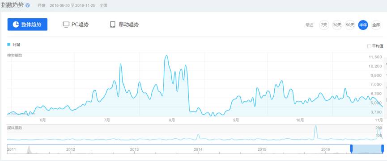Click the 媒体指数 chart label
The height and width of the screenshot is (161, 387).
coord(15,128)
